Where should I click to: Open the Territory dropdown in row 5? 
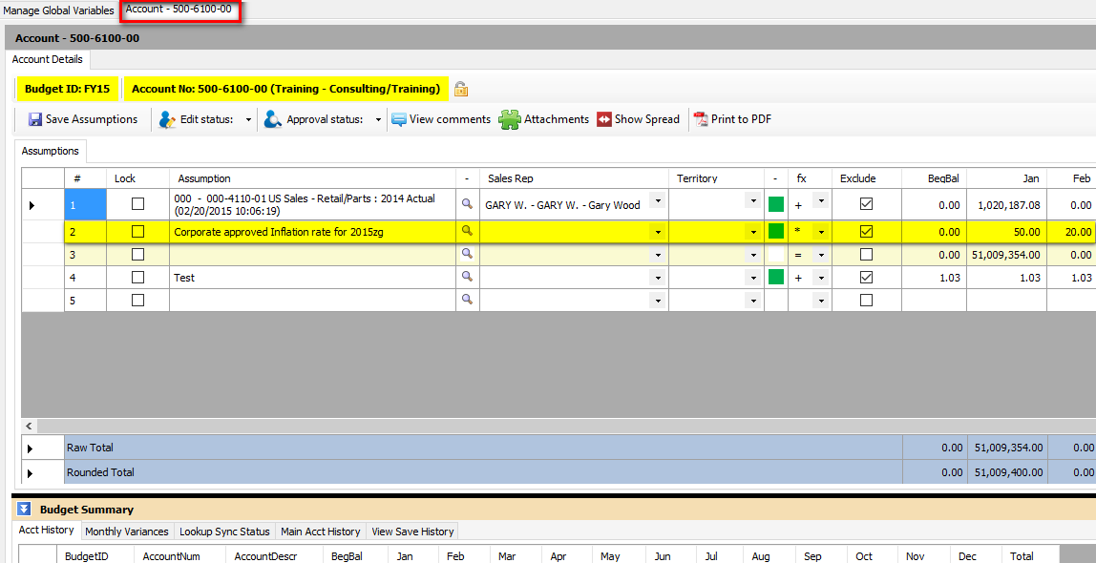click(753, 301)
